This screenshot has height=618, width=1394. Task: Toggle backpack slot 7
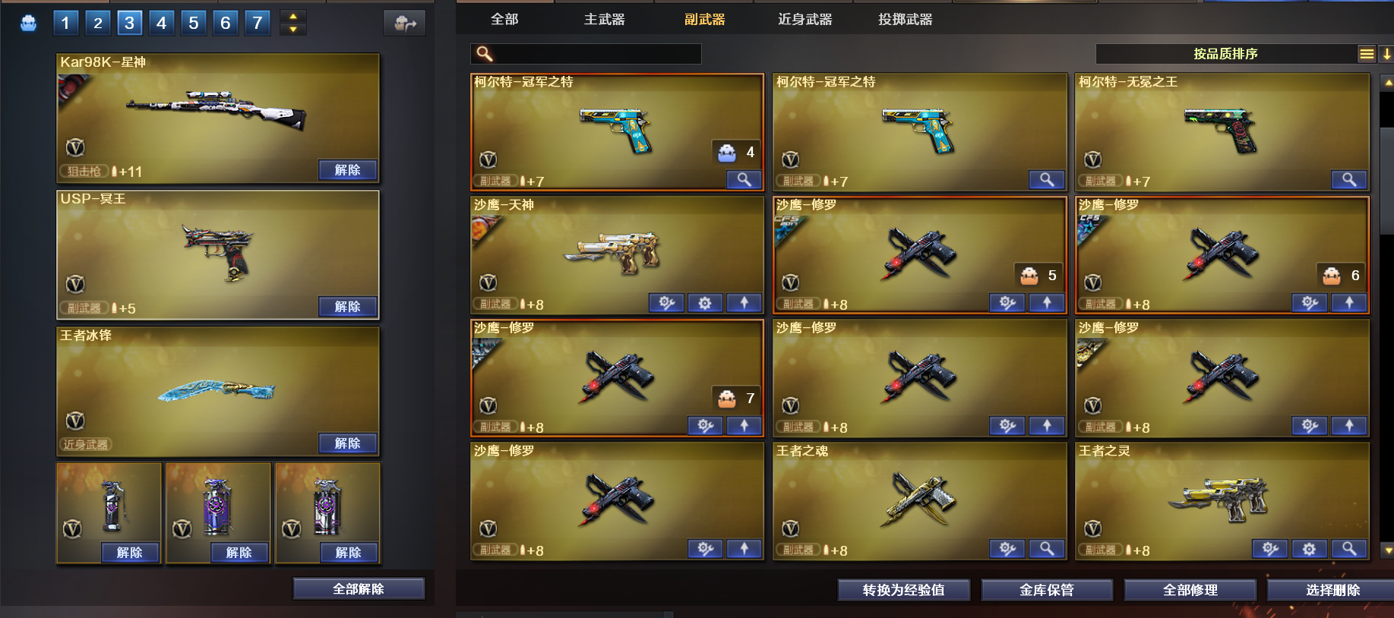click(258, 24)
